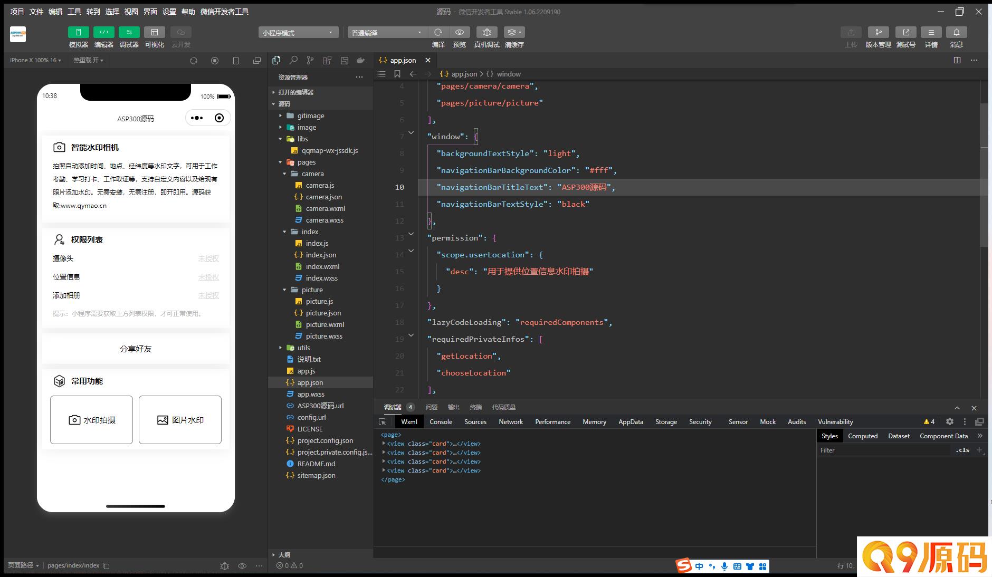Image resolution: width=992 pixels, height=577 pixels.
Task: Expand the 打开的编辑器 section
Action: 295,92
